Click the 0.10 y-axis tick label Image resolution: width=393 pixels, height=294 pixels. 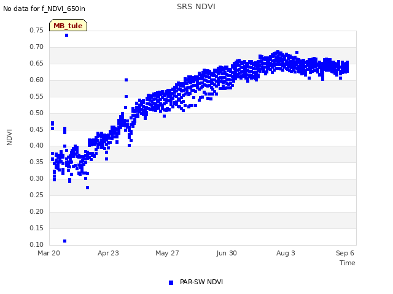pos(36,244)
